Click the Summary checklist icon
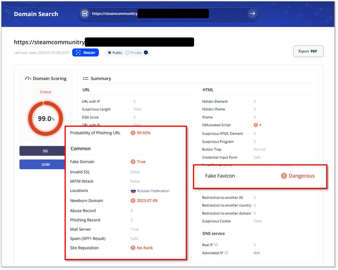 point(86,79)
